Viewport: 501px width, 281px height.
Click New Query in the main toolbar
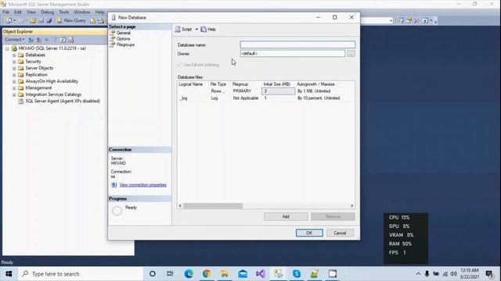click(71, 20)
